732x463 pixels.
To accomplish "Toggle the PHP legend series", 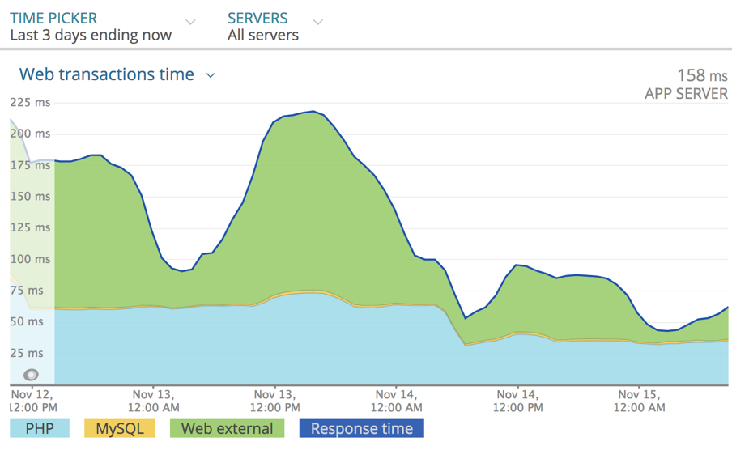I will (40, 428).
